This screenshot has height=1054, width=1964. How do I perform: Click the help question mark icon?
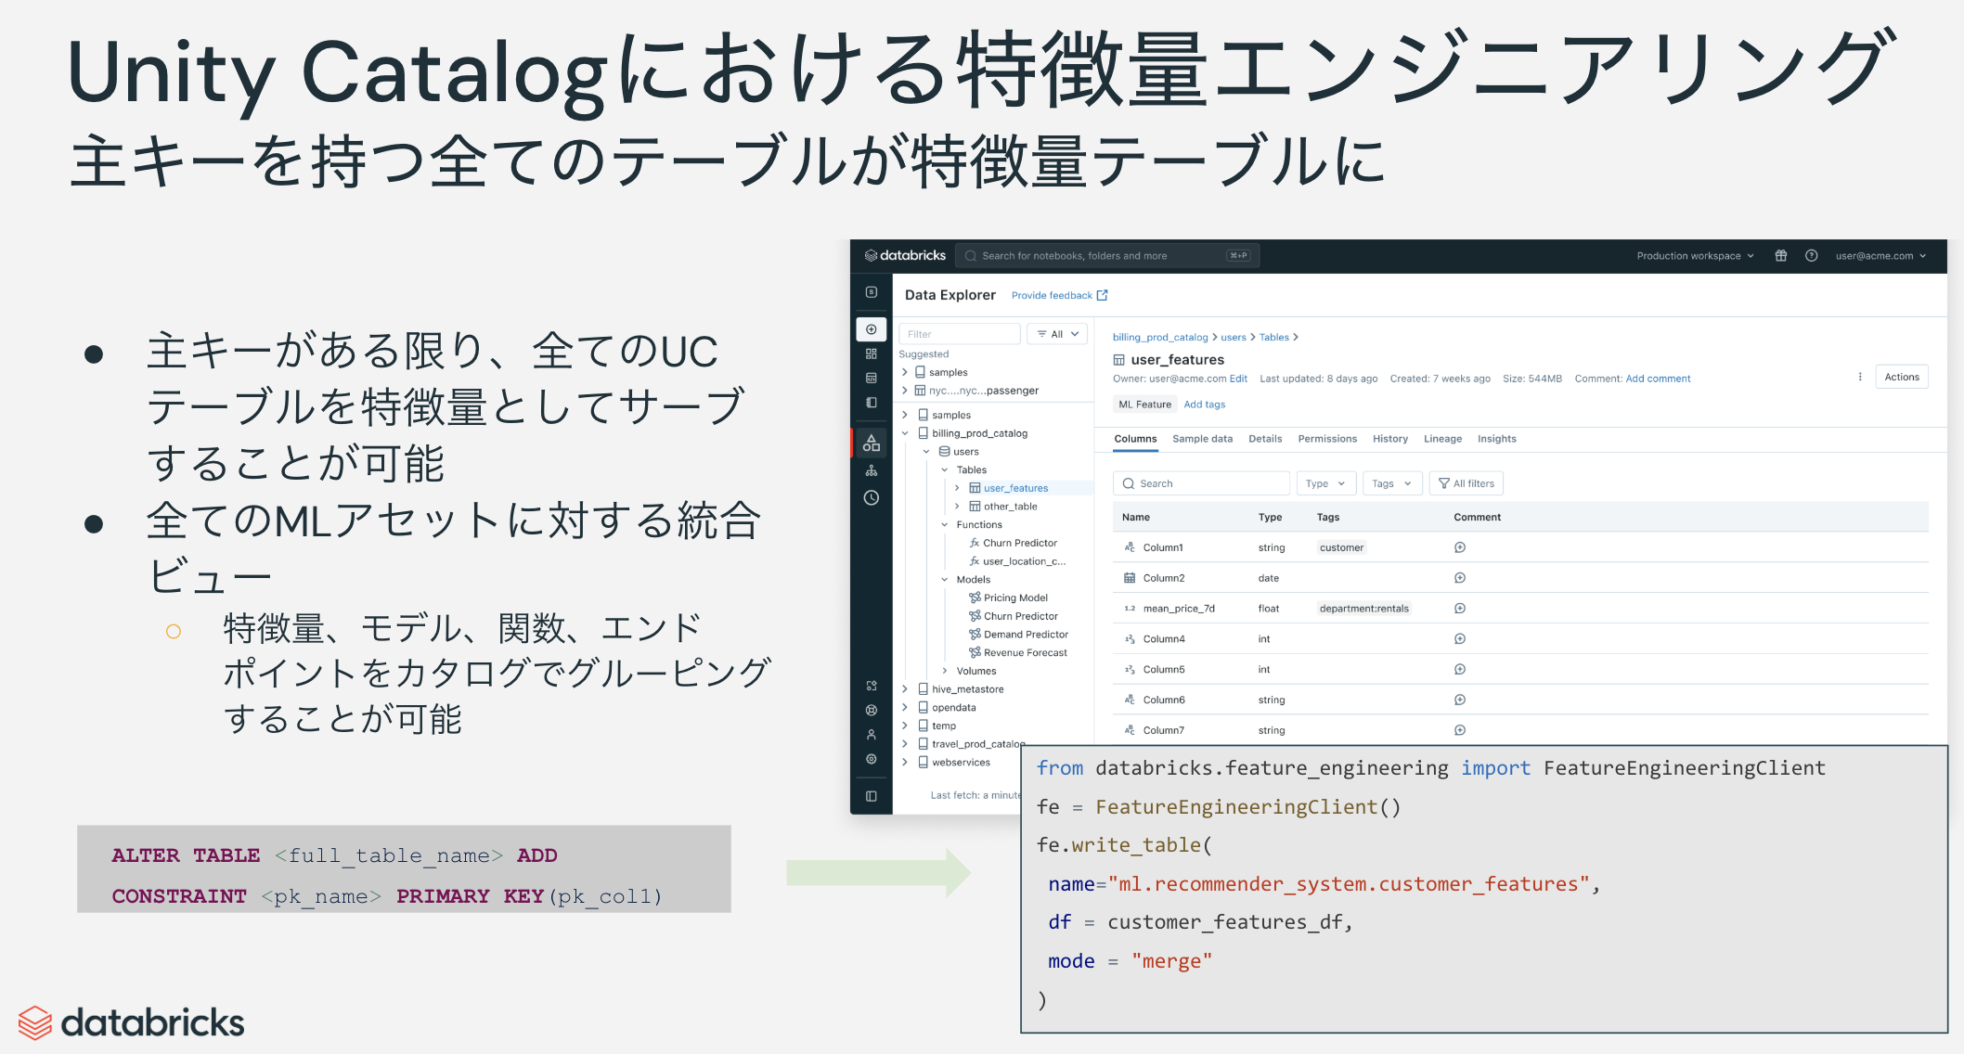(x=1811, y=255)
